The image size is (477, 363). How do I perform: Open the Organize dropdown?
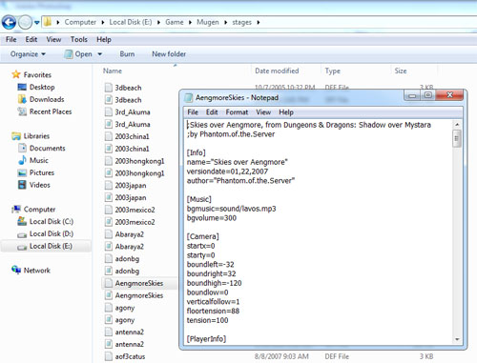[28, 54]
